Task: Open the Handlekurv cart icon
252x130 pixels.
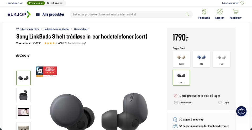Action: [235, 12]
